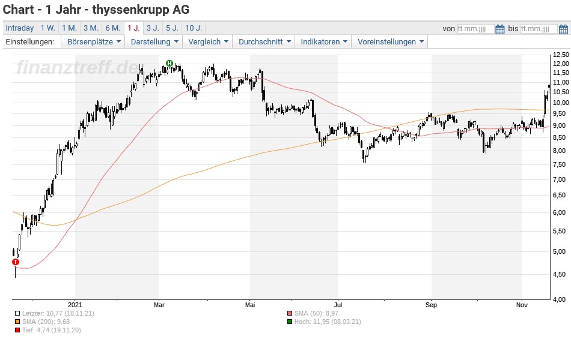Image resolution: width=571 pixels, height=339 pixels.
Task: Click the red 'T' low marker on chart
Action: (x=15, y=262)
